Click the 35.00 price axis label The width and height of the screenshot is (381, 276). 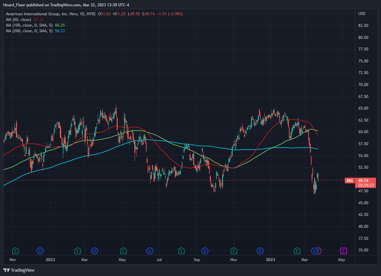coord(363,250)
